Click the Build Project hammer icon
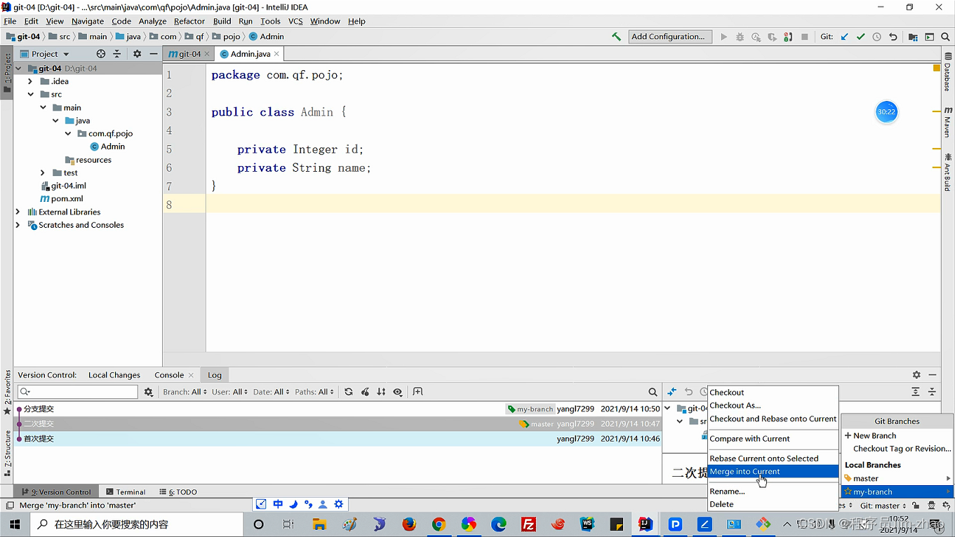The width and height of the screenshot is (955, 537). coord(616,36)
